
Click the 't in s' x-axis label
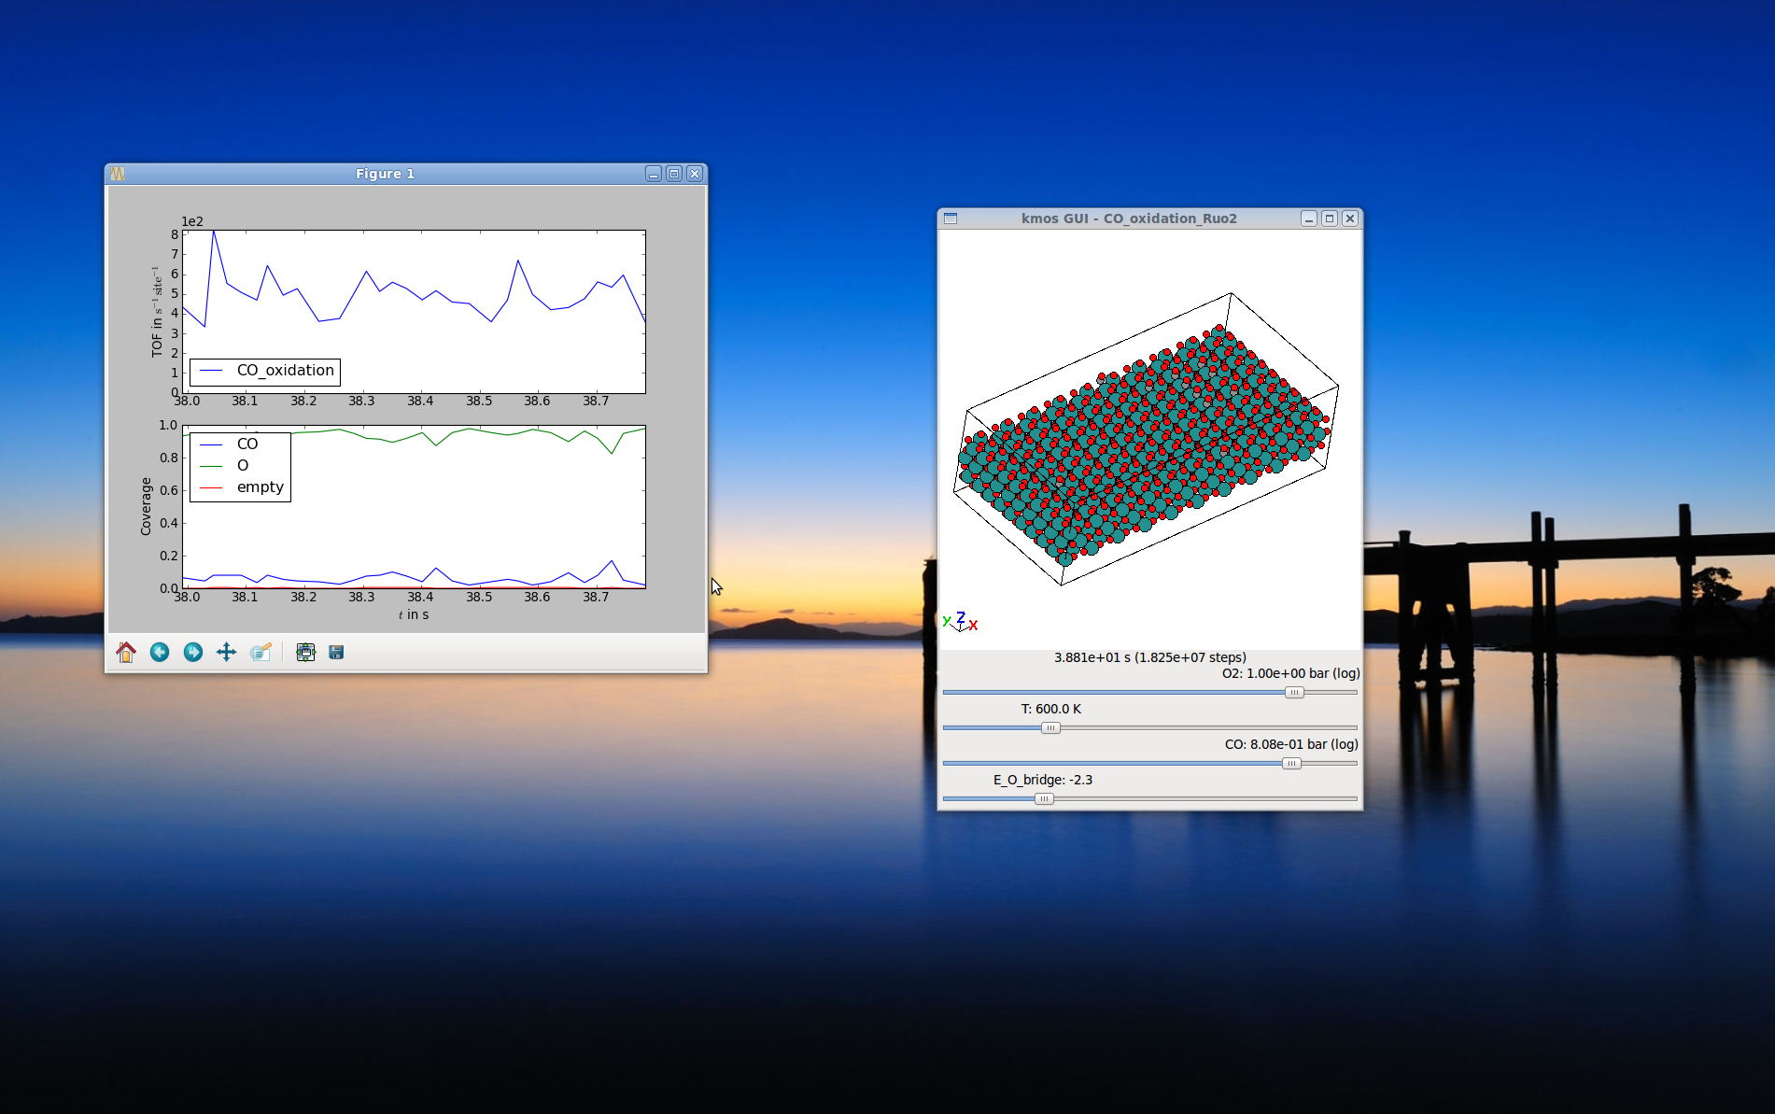[414, 614]
